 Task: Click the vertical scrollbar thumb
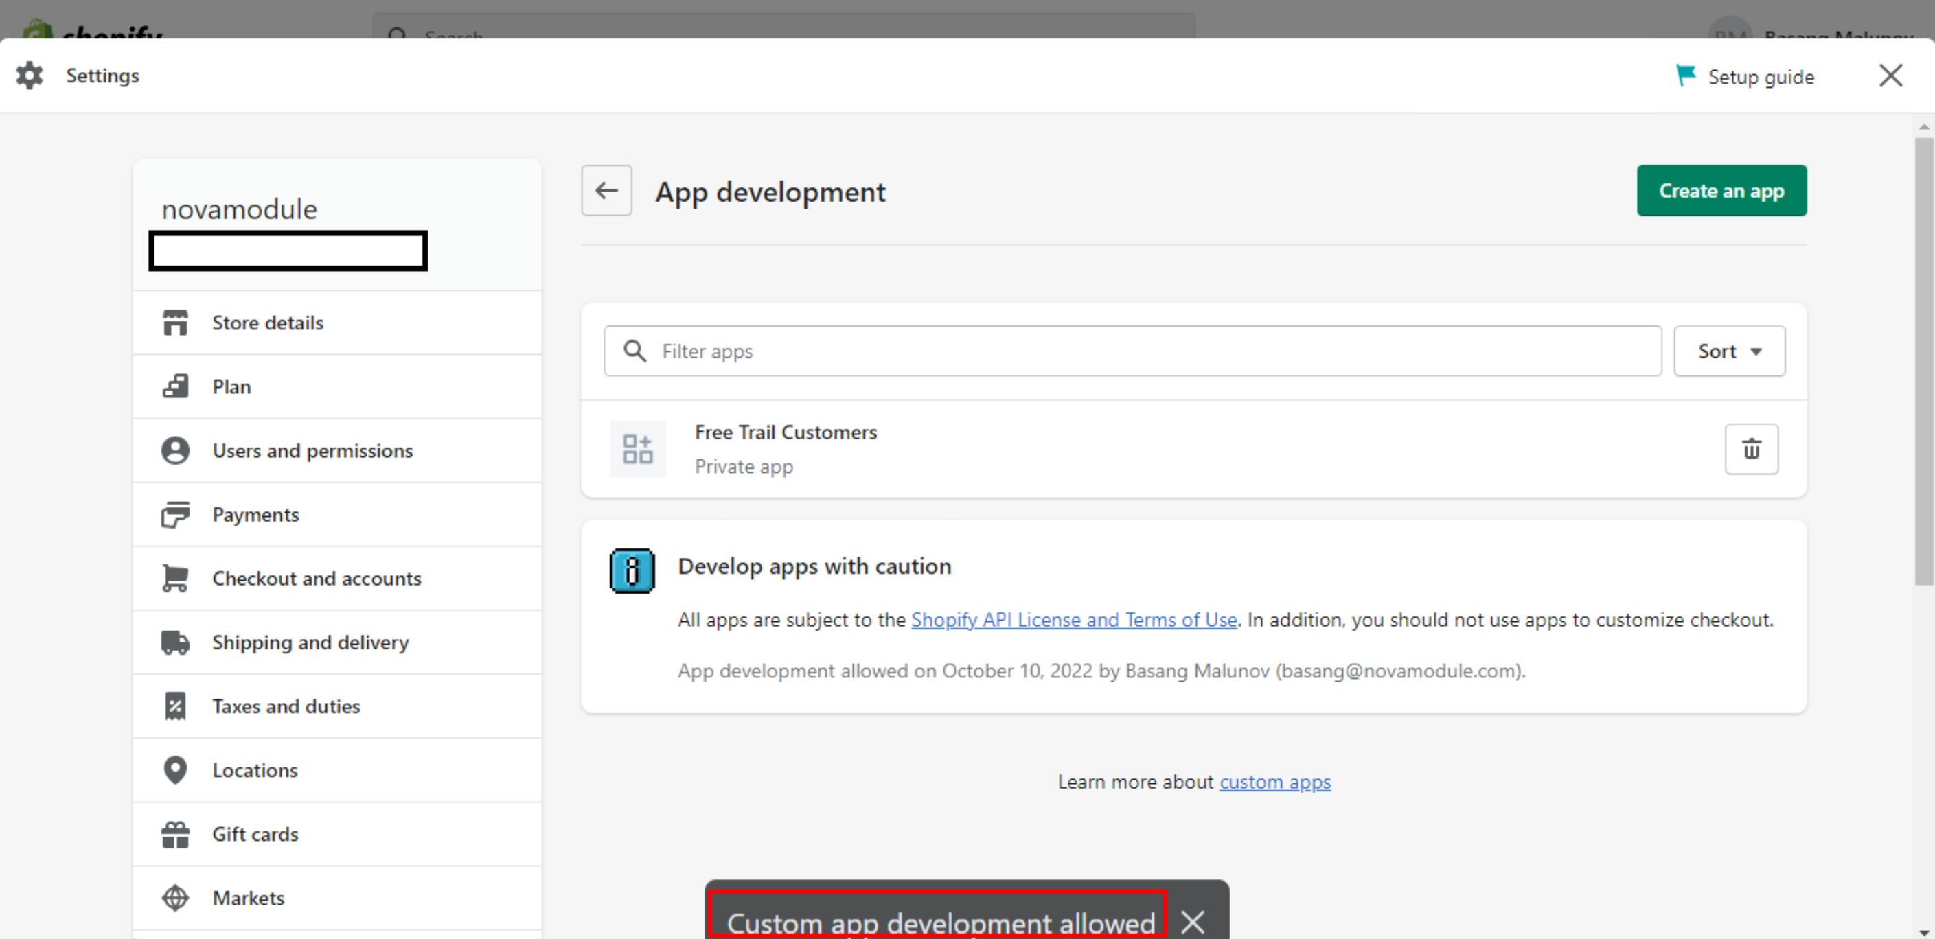(1924, 360)
